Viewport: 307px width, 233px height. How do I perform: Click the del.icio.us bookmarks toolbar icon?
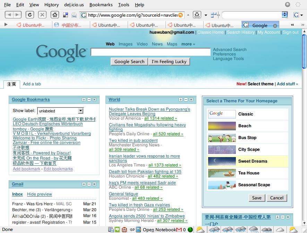point(66,15)
